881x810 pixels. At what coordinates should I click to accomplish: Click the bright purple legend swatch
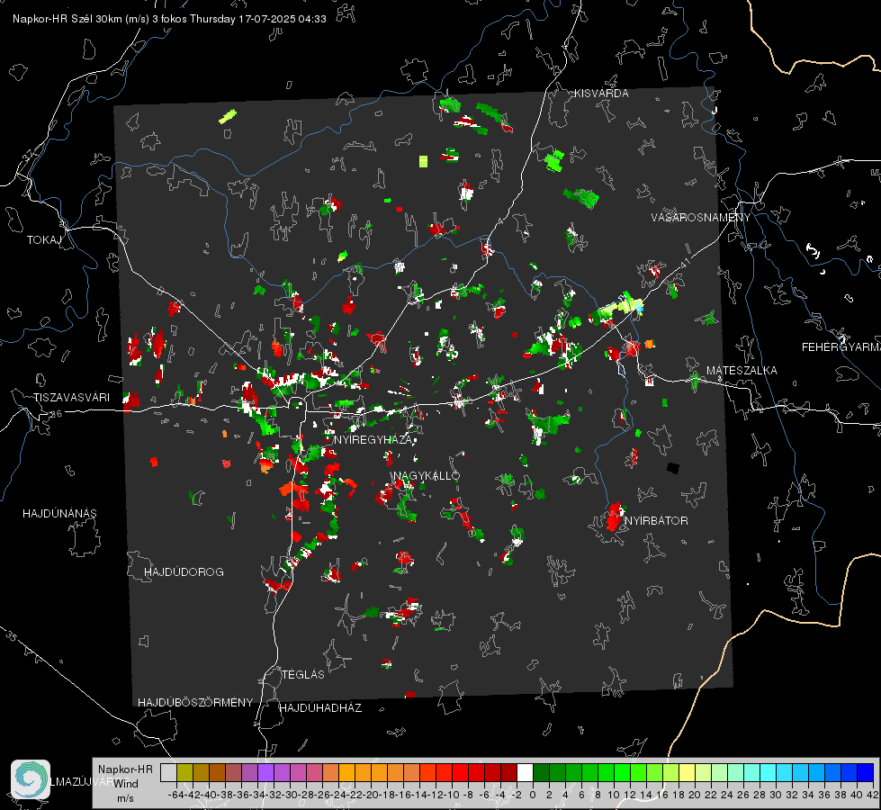point(265,772)
